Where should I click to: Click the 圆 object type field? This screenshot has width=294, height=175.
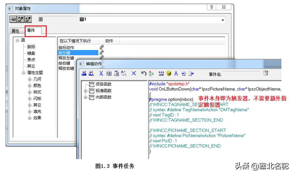[x=57, y=19]
